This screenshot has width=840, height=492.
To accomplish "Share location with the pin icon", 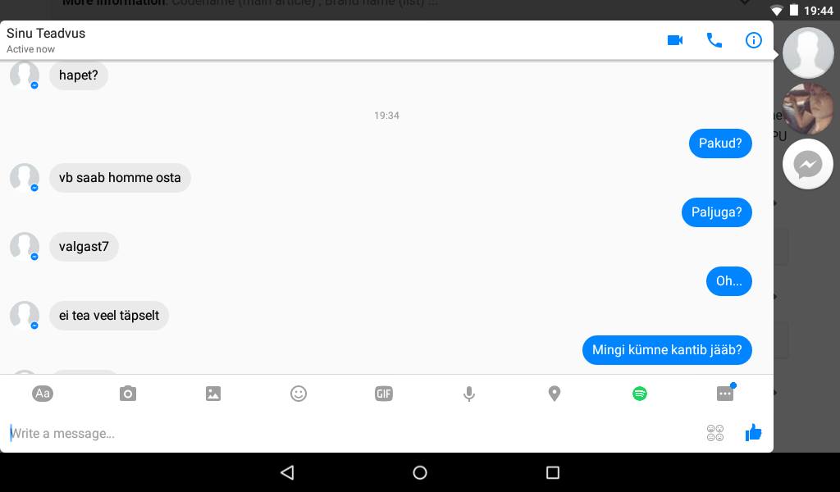I will pyautogui.click(x=555, y=394).
